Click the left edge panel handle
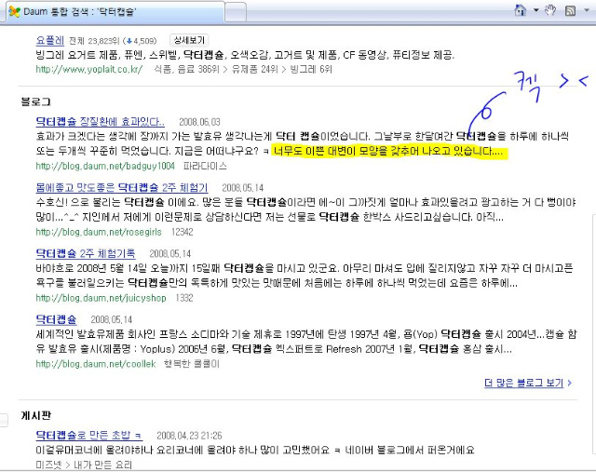Image resolution: width=596 pixels, height=472 pixels. point(4,420)
